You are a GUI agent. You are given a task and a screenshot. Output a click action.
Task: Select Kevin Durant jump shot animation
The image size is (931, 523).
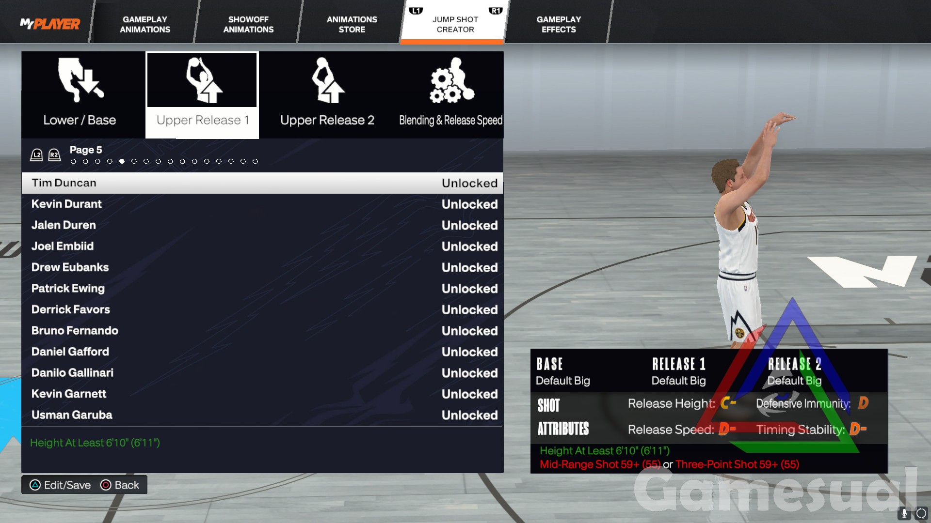[x=262, y=204]
